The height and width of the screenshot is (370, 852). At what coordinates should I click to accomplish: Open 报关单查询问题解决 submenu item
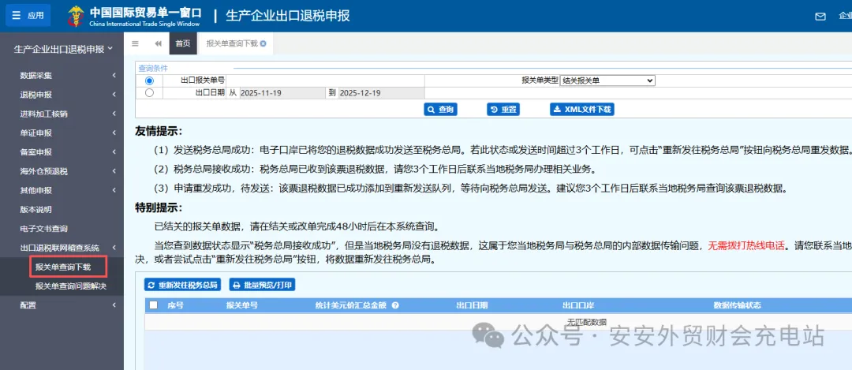click(x=71, y=286)
